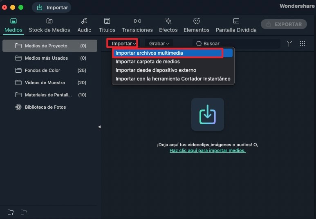Click the filter funnel icon
Viewport: 316px width, 219px height.
click(289, 44)
